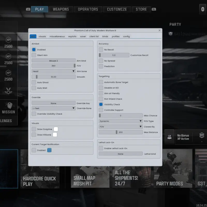
Task: Tick the Auto Shoot checkbox
Action: coord(34,82)
